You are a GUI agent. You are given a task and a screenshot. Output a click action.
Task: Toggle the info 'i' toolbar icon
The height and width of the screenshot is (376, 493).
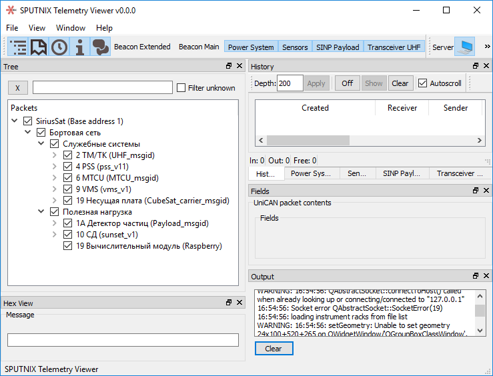(80, 47)
